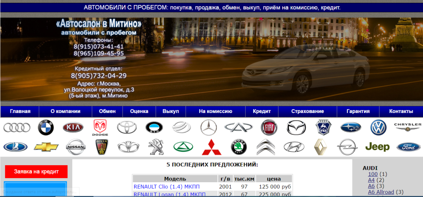Click the red Заявка на кредит button
The image size is (423, 197).
pos(36,172)
